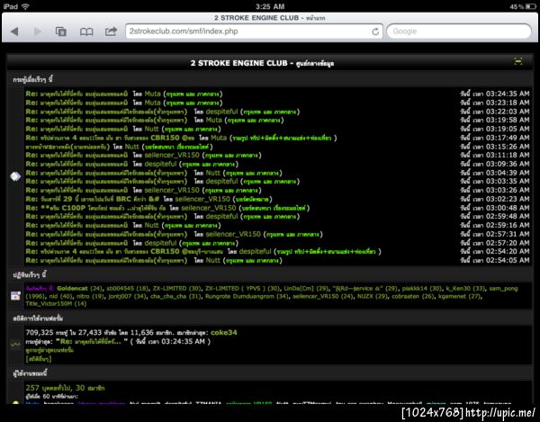This screenshot has width=540, height=422.
Task: Open despiteful's reply from 03:09:36 AM
Action: coord(76,164)
